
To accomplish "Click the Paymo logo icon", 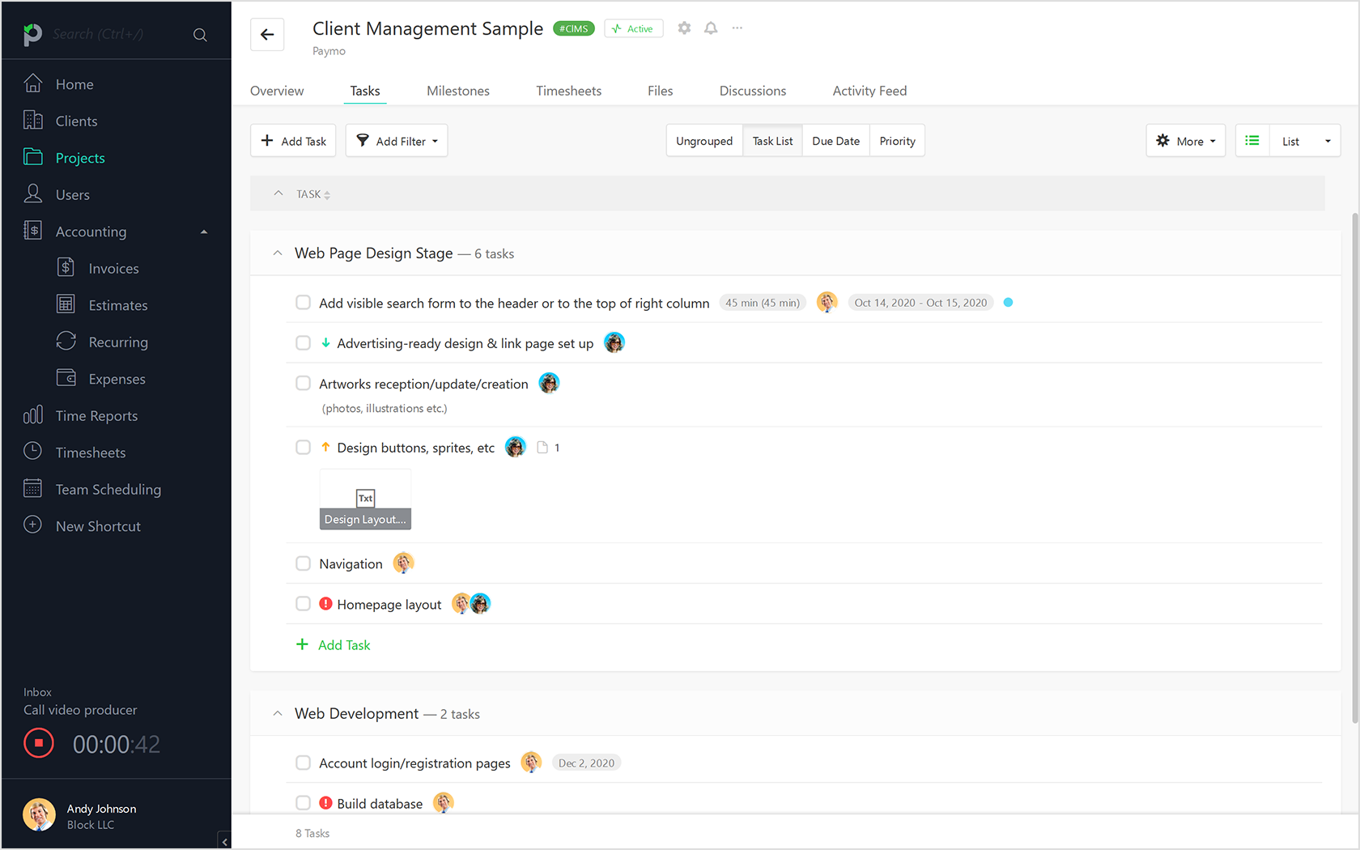I will coord(32,34).
